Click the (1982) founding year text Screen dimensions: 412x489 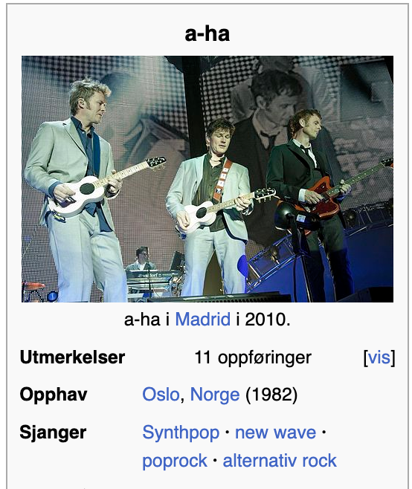pyautogui.click(x=271, y=395)
